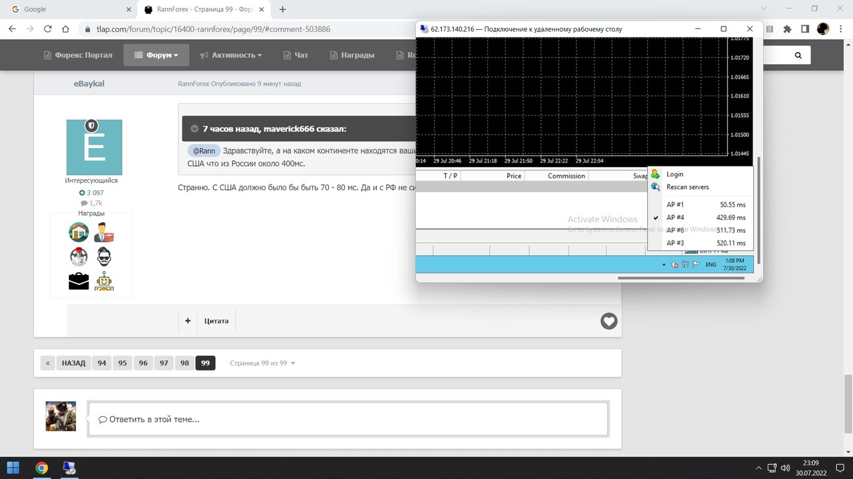
Task: Click the ENG language indicator in remote taskbar
Action: [711, 264]
